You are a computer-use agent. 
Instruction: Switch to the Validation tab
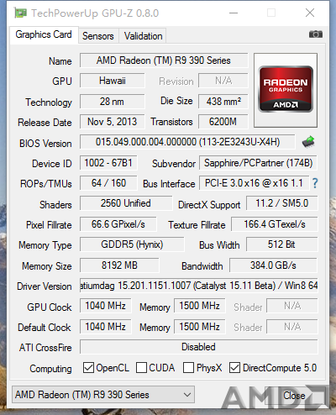tap(143, 36)
